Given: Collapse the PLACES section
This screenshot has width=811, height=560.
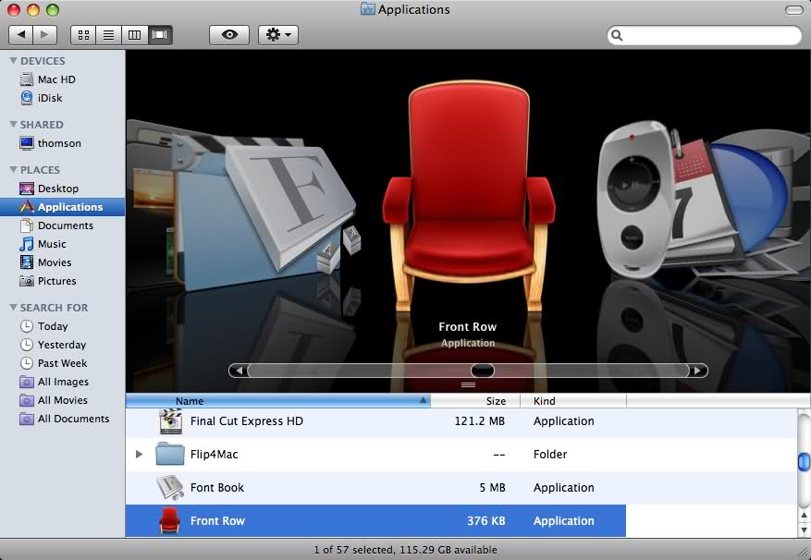Looking at the screenshot, I should pos(14,170).
